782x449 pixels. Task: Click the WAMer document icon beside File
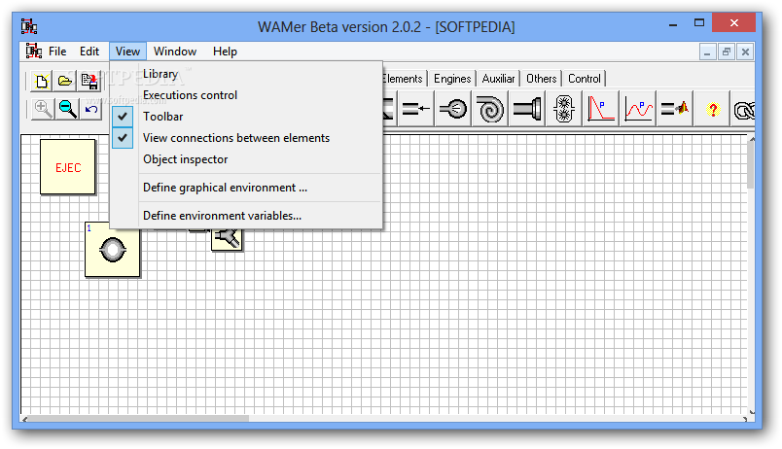(x=34, y=51)
